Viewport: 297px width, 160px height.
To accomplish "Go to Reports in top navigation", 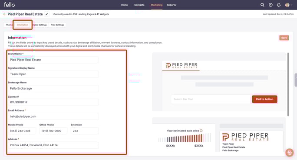I will point(171,5).
